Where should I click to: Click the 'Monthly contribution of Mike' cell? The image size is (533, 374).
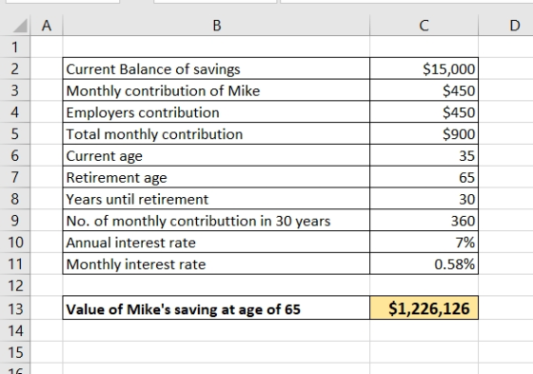coord(216,90)
